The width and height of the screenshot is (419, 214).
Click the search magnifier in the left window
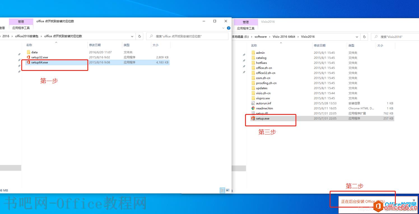(151, 36)
